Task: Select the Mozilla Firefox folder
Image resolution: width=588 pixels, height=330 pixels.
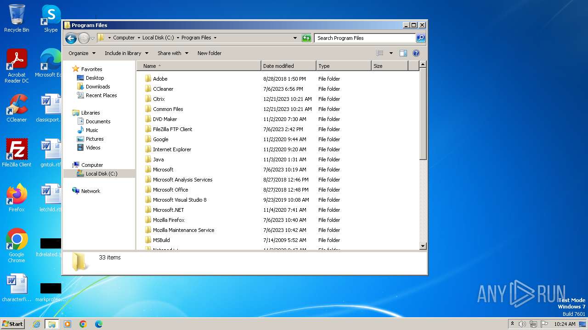Action: 169,220
